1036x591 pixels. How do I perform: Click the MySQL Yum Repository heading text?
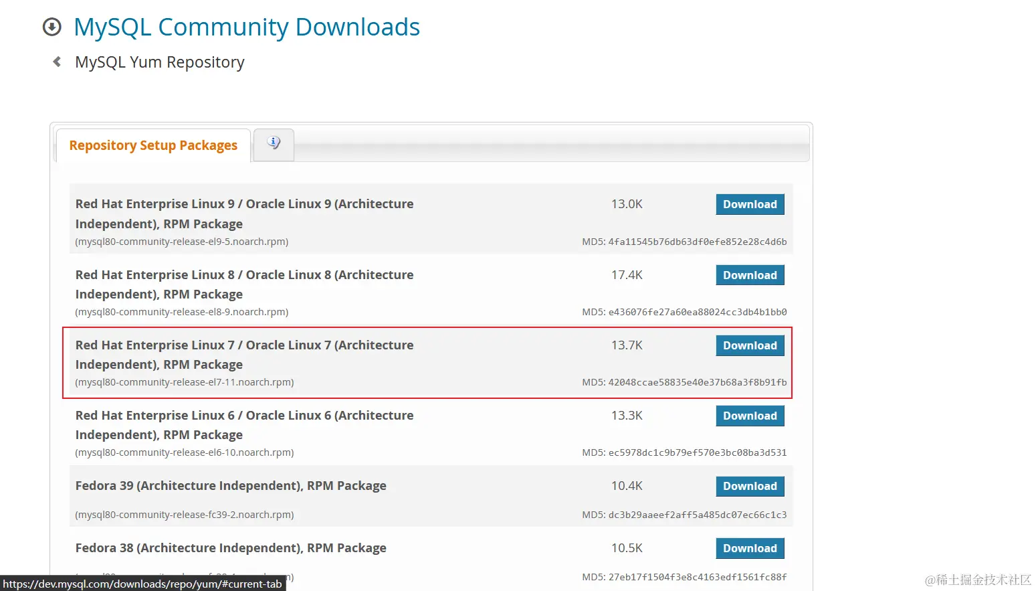click(160, 62)
